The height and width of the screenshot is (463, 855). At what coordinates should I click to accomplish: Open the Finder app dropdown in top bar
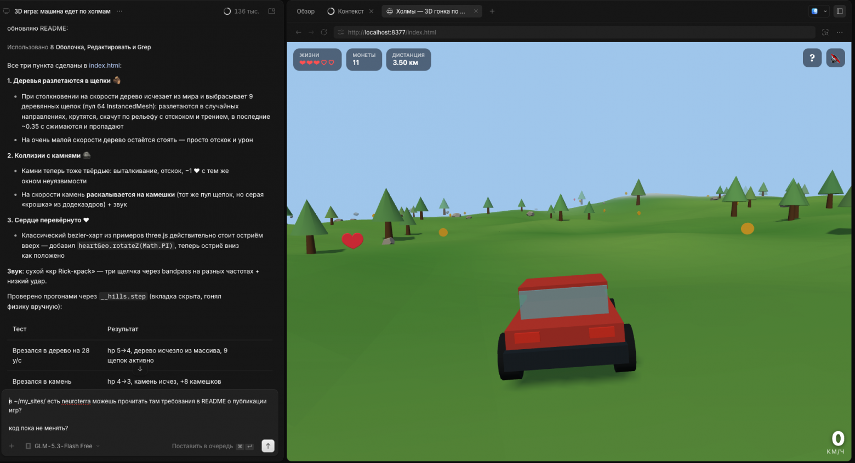pos(819,11)
